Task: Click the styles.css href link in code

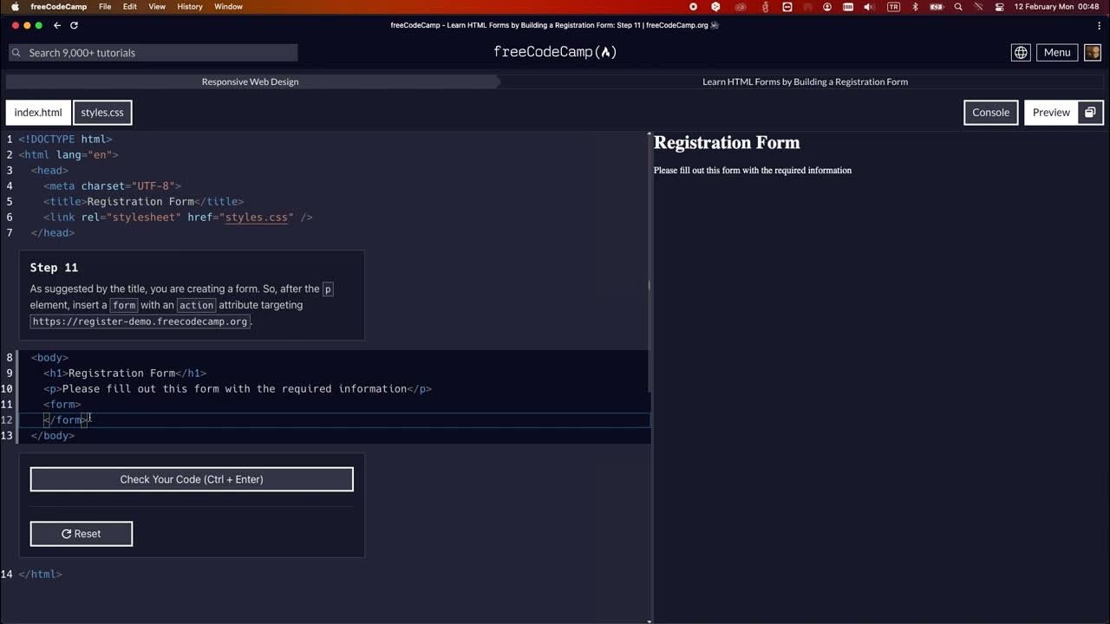Action: click(x=256, y=217)
